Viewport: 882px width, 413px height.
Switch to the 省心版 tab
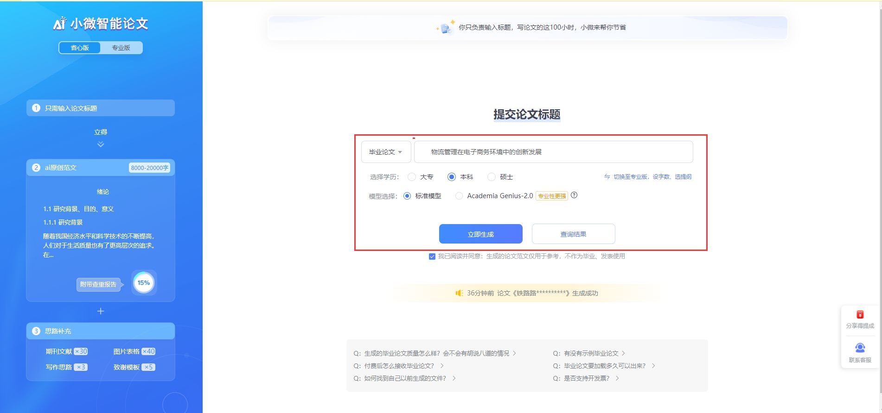point(80,48)
